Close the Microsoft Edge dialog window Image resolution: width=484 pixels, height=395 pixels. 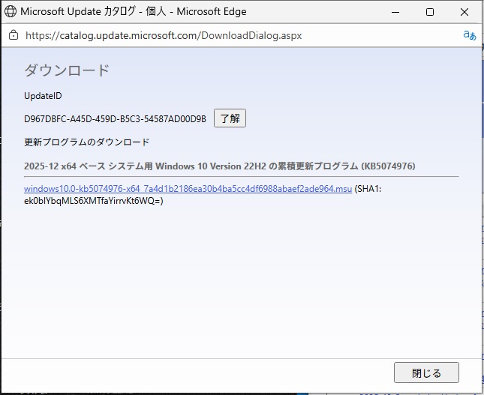click(464, 12)
